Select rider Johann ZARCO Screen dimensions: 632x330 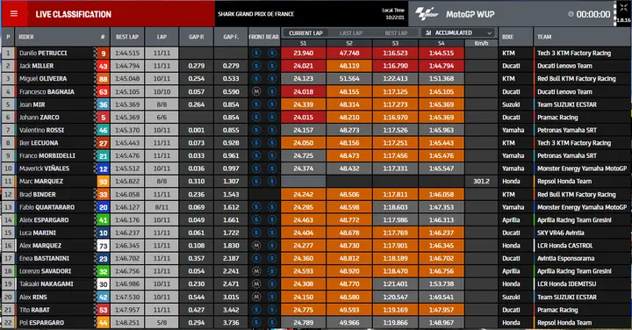[x=39, y=118]
